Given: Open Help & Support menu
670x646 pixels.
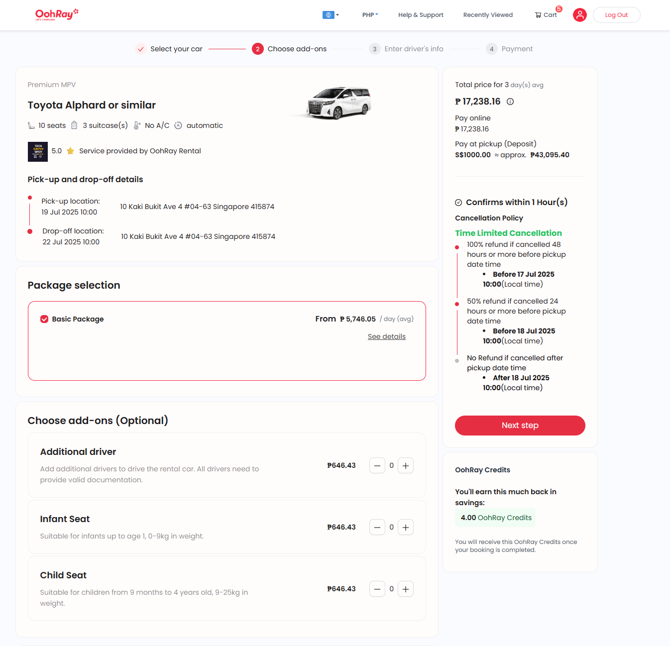Looking at the screenshot, I should pos(421,15).
